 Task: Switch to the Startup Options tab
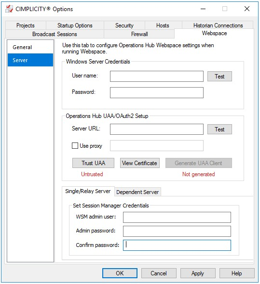(75, 26)
